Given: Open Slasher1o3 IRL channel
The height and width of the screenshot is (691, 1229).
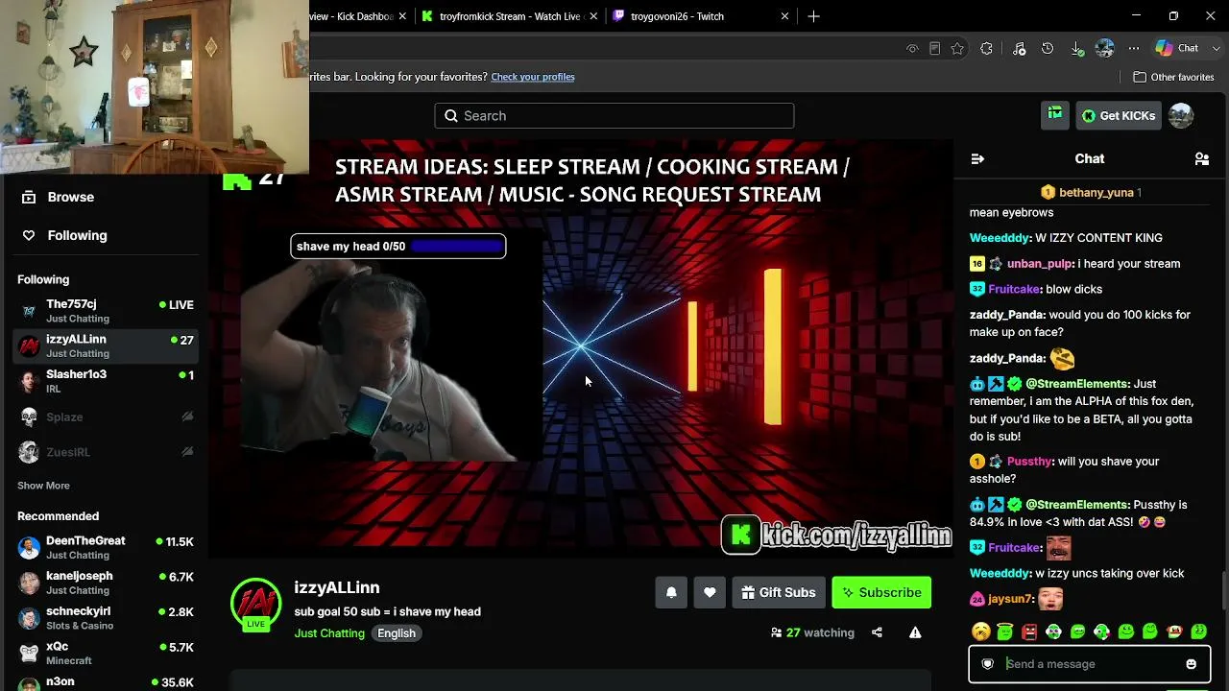Looking at the screenshot, I should click(x=105, y=381).
